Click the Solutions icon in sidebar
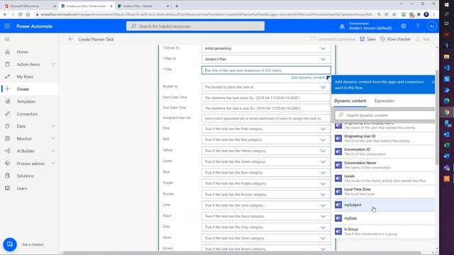This screenshot has height=255, width=454. pyautogui.click(x=8, y=176)
